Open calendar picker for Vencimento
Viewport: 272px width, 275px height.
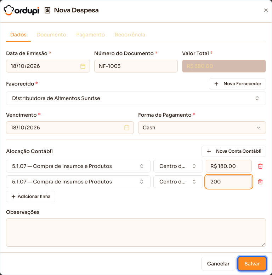pyautogui.click(x=127, y=128)
